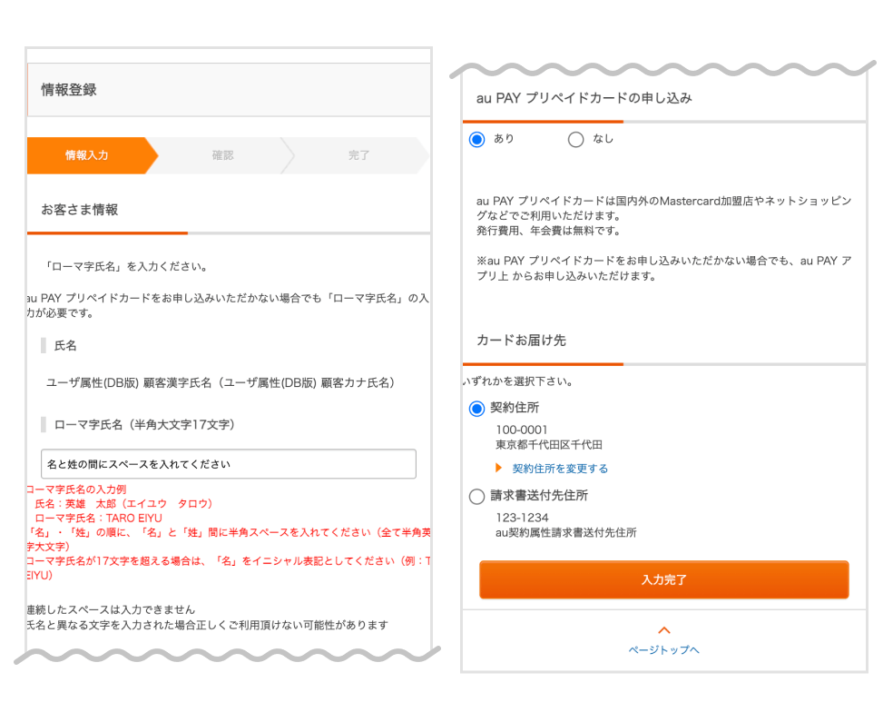Select the 完了 step tab

click(x=358, y=155)
